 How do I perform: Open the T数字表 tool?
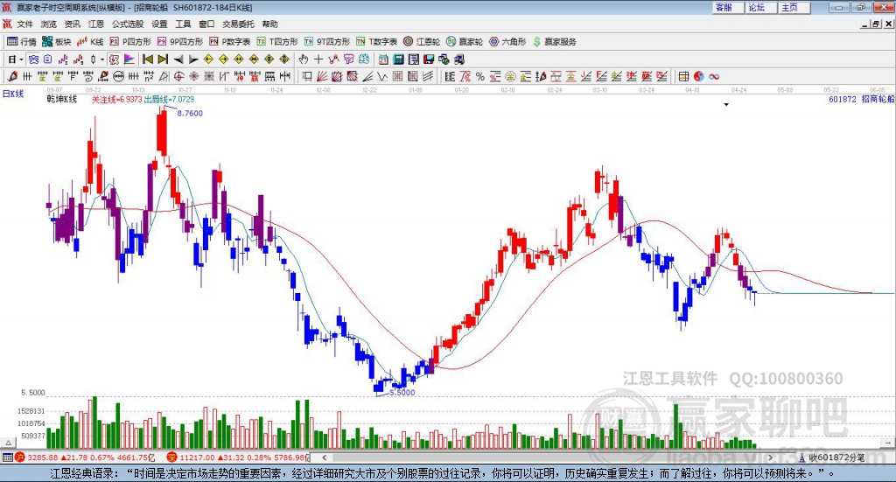(376, 42)
